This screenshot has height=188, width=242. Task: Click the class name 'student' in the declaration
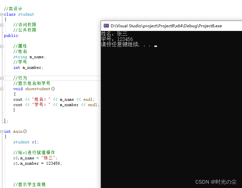[26, 14]
